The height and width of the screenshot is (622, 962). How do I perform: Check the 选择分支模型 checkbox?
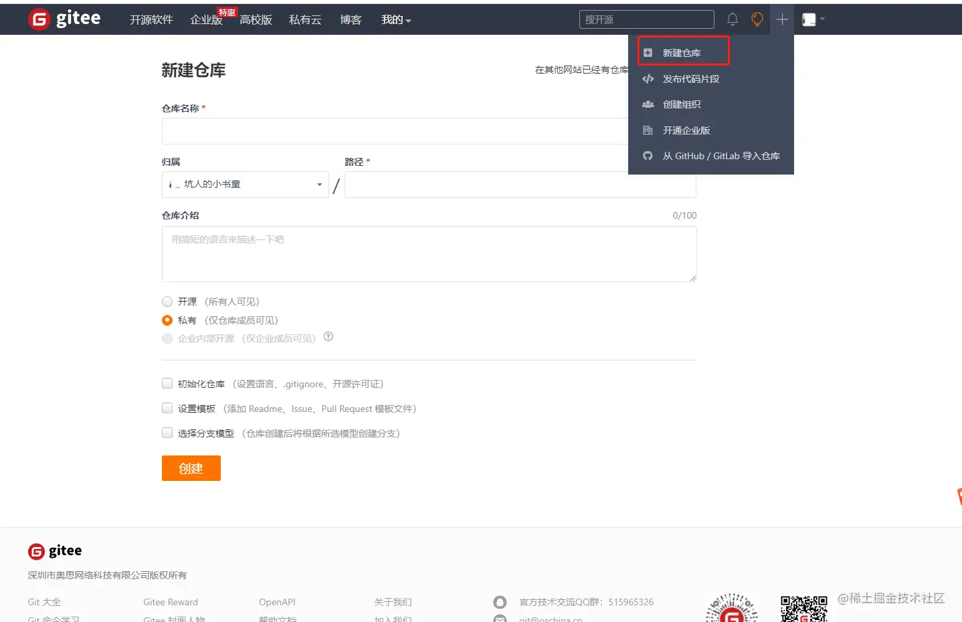point(167,433)
